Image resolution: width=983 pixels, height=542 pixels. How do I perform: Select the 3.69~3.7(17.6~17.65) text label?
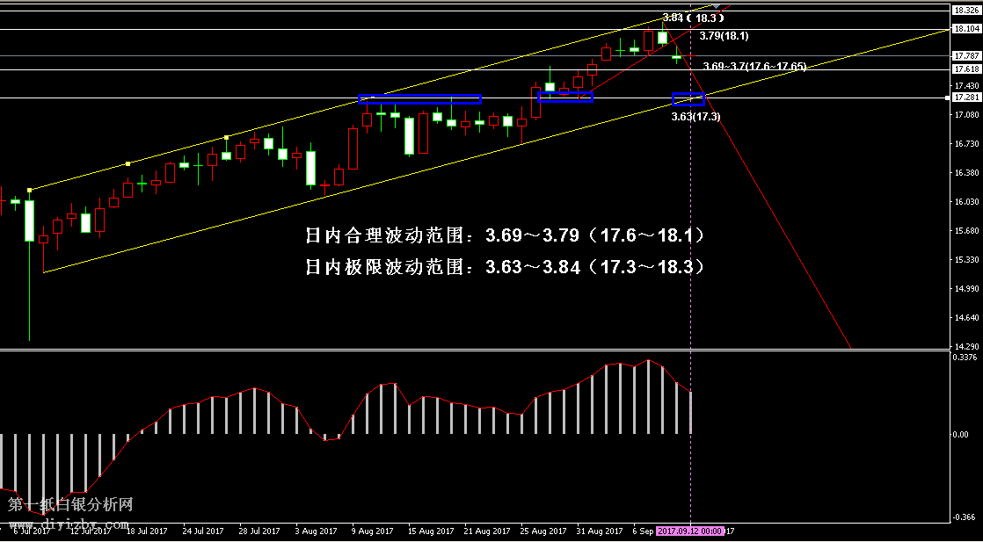(x=754, y=67)
